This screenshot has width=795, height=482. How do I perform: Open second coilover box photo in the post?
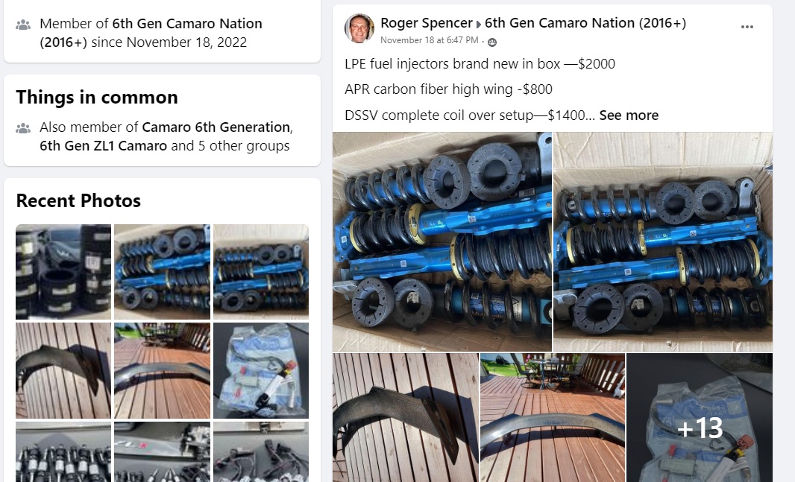coord(663,241)
